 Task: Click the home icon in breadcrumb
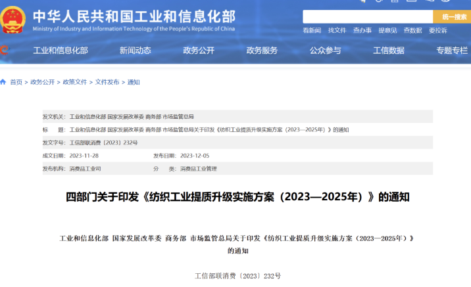coord(3,81)
